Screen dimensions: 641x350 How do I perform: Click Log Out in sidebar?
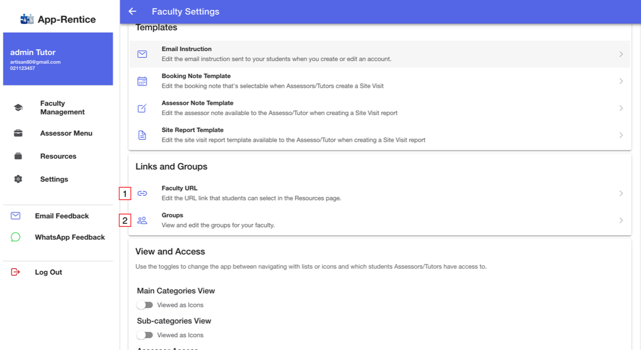point(58,272)
